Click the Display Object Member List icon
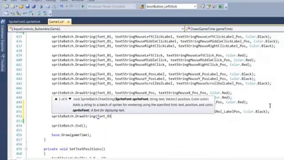This screenshot has height=160, width=284. click(x=6, y=13)
